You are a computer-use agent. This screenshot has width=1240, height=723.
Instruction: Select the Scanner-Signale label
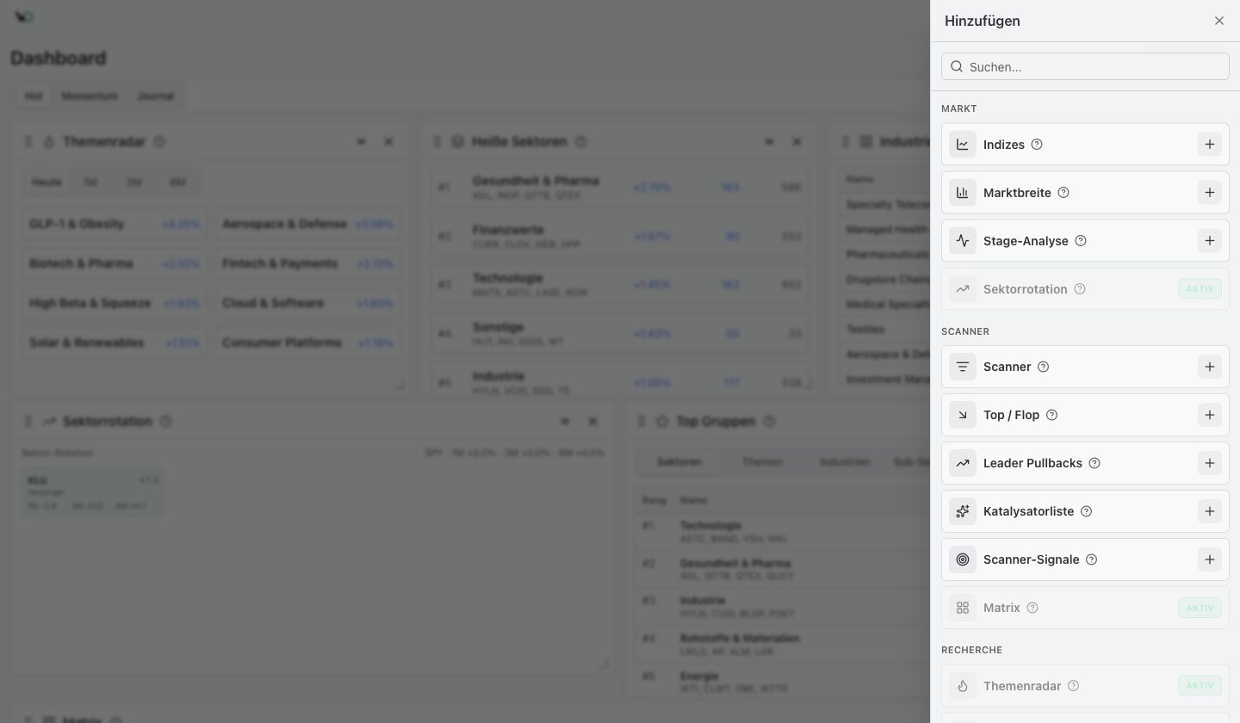point(1031,559)
